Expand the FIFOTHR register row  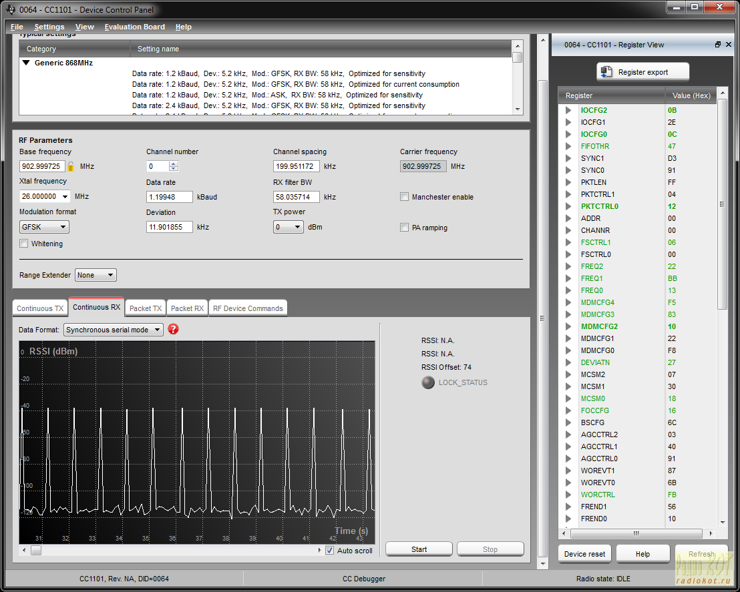click(x=568, y=146)
